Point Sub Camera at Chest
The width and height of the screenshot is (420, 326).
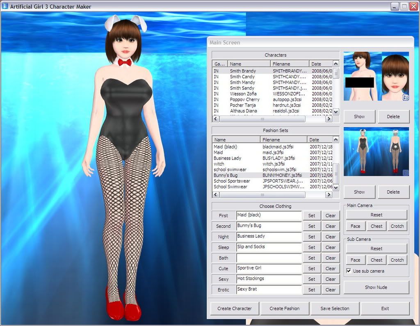[377, 260]
